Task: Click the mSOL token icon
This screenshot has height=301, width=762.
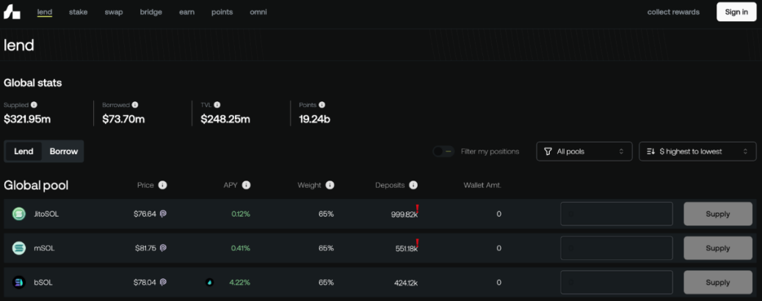Action: click(x=19, y=248)
